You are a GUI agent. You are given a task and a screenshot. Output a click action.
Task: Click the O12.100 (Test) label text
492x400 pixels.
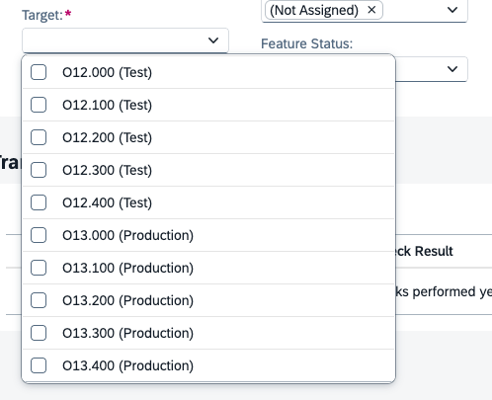click(x=108, y=105)
